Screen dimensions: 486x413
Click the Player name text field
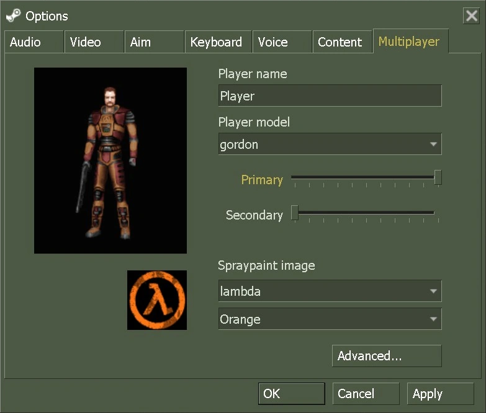(x=330, y=95)
